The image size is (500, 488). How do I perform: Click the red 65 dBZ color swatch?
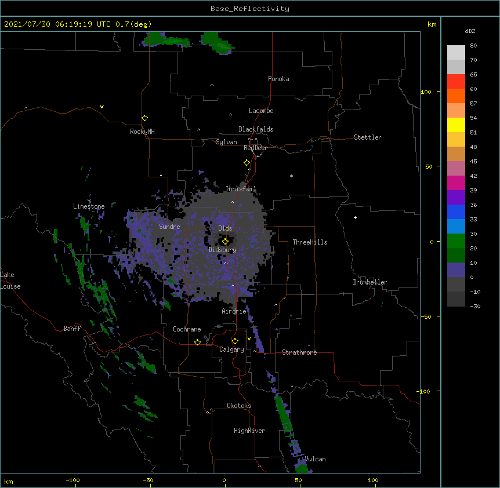(456, 81)
